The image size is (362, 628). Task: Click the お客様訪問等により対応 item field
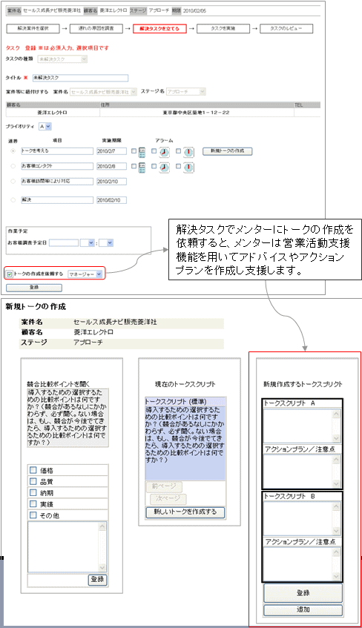tap(57, 182)
